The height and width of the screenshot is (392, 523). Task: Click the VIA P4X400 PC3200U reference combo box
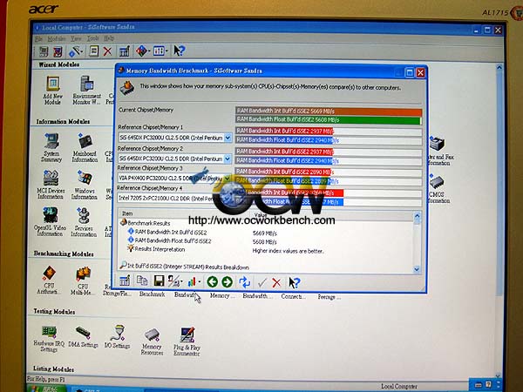[x=174, y=179]
